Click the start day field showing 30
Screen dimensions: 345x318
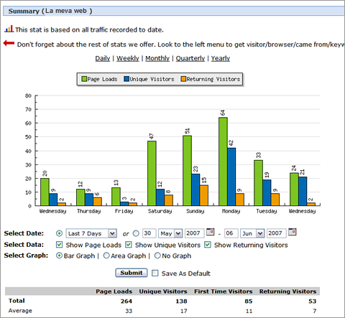(149, 233)
